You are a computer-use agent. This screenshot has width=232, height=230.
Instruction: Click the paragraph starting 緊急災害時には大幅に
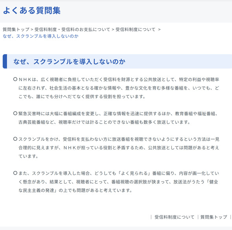[118, 118]
